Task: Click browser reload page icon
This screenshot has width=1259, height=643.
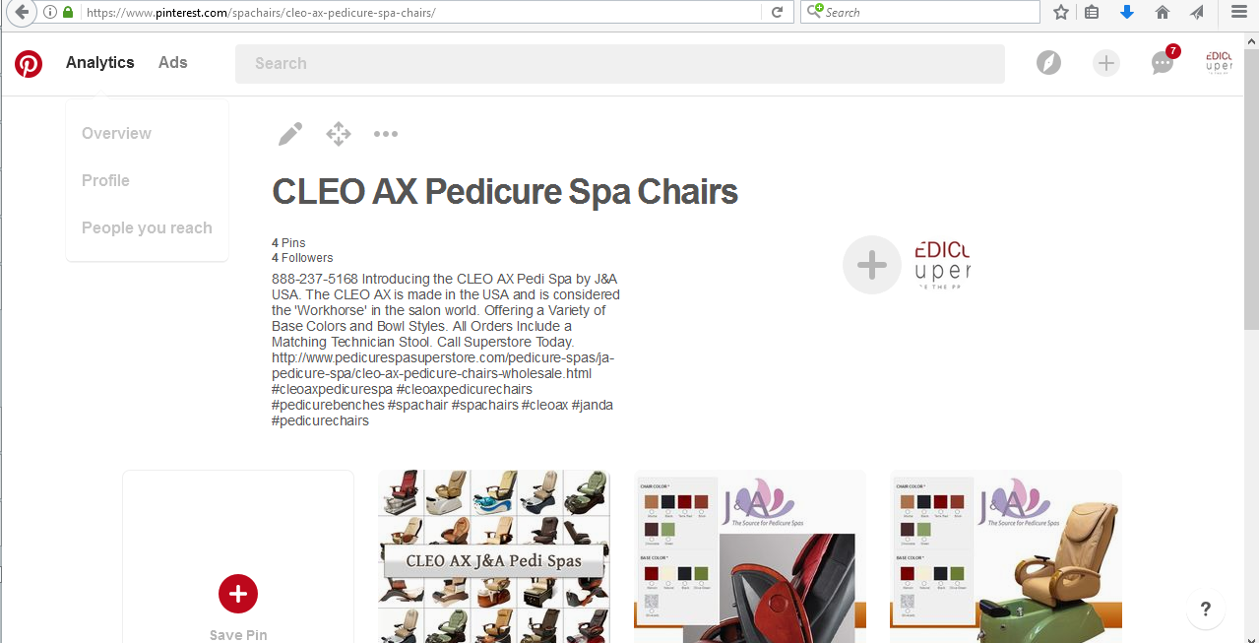Action: (x=777, y=12)
